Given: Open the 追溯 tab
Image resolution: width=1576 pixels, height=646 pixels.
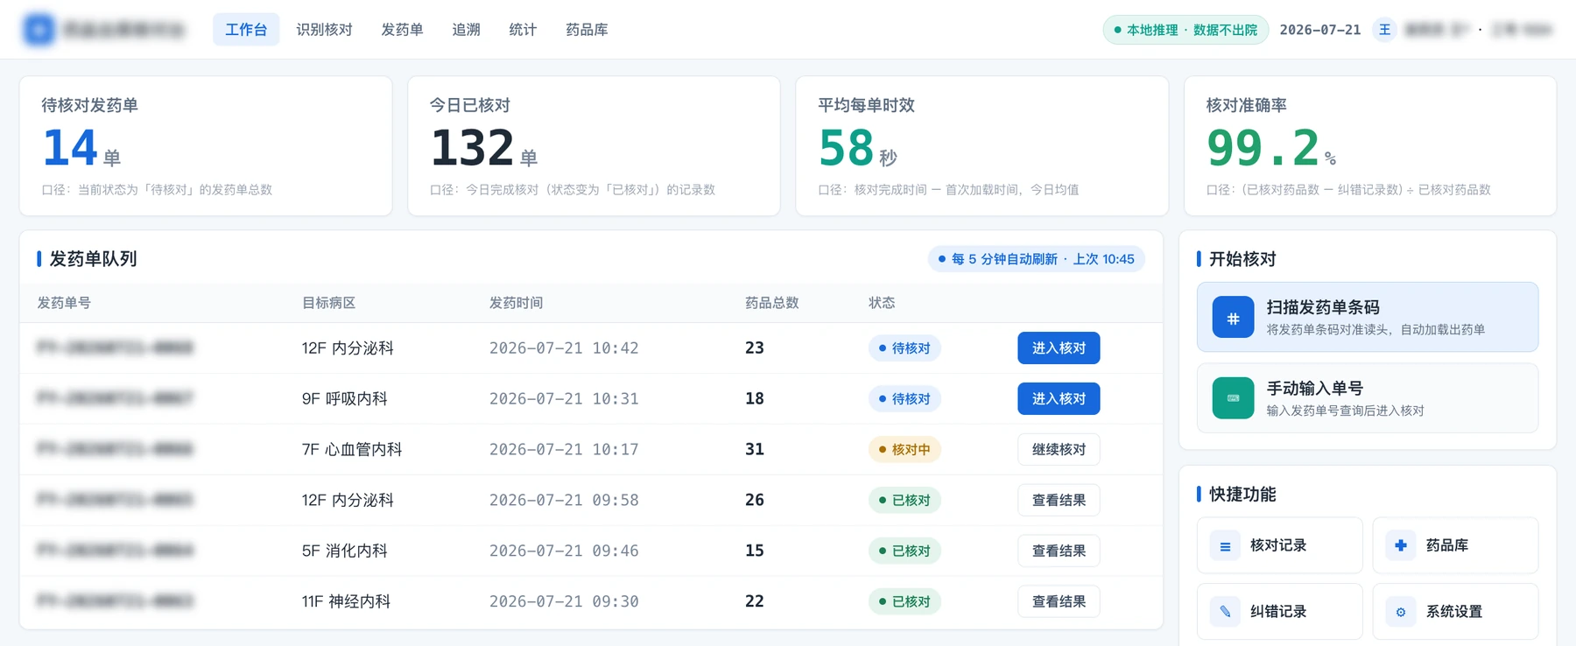Looking at the screenshot, I should tap(466, 30).
